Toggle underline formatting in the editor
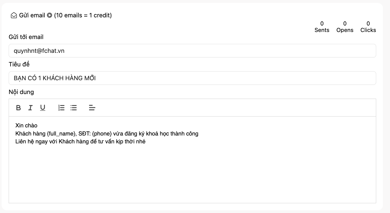The image size is (390, 213). (x=43, y=108)
